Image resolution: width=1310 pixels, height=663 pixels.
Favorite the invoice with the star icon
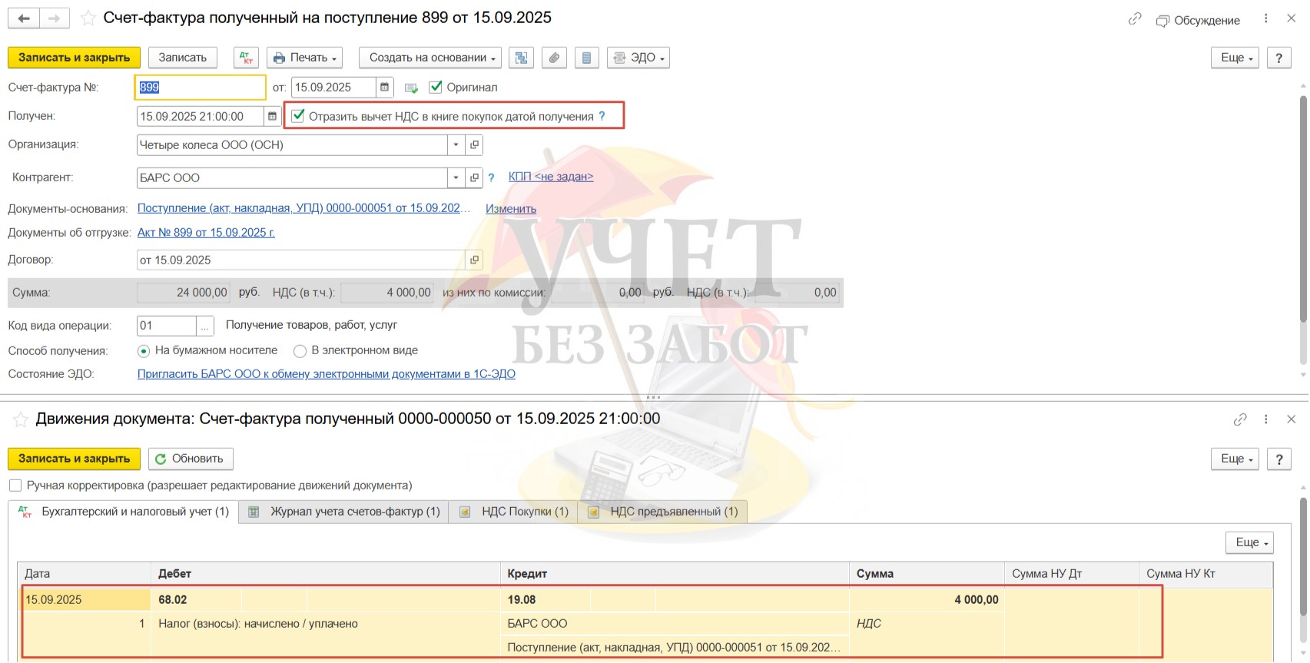(x=88, y=18)
